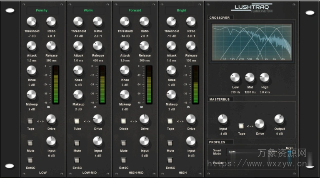Click the HIGH band Drive knob
The width and height of the screenshot is (320, 178).
click(x=190, y=119)
